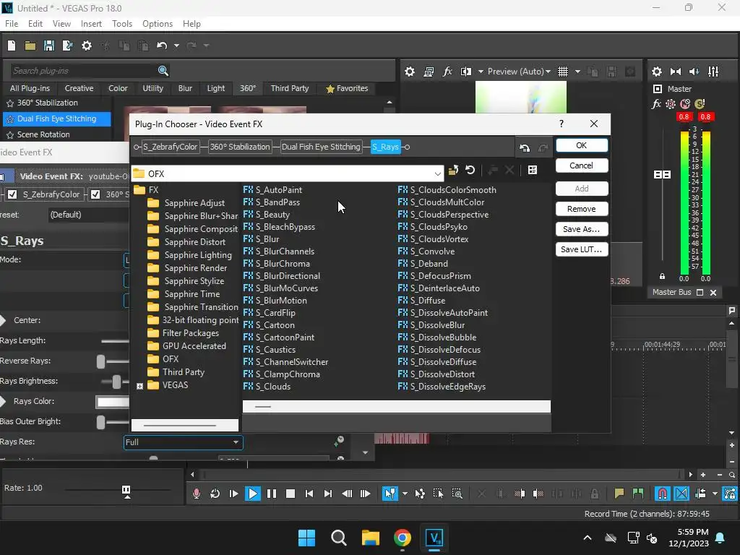Select S_Rays in the plug-in chain
The width and height of the screenshot is (740, 555).
pos(386,147)
